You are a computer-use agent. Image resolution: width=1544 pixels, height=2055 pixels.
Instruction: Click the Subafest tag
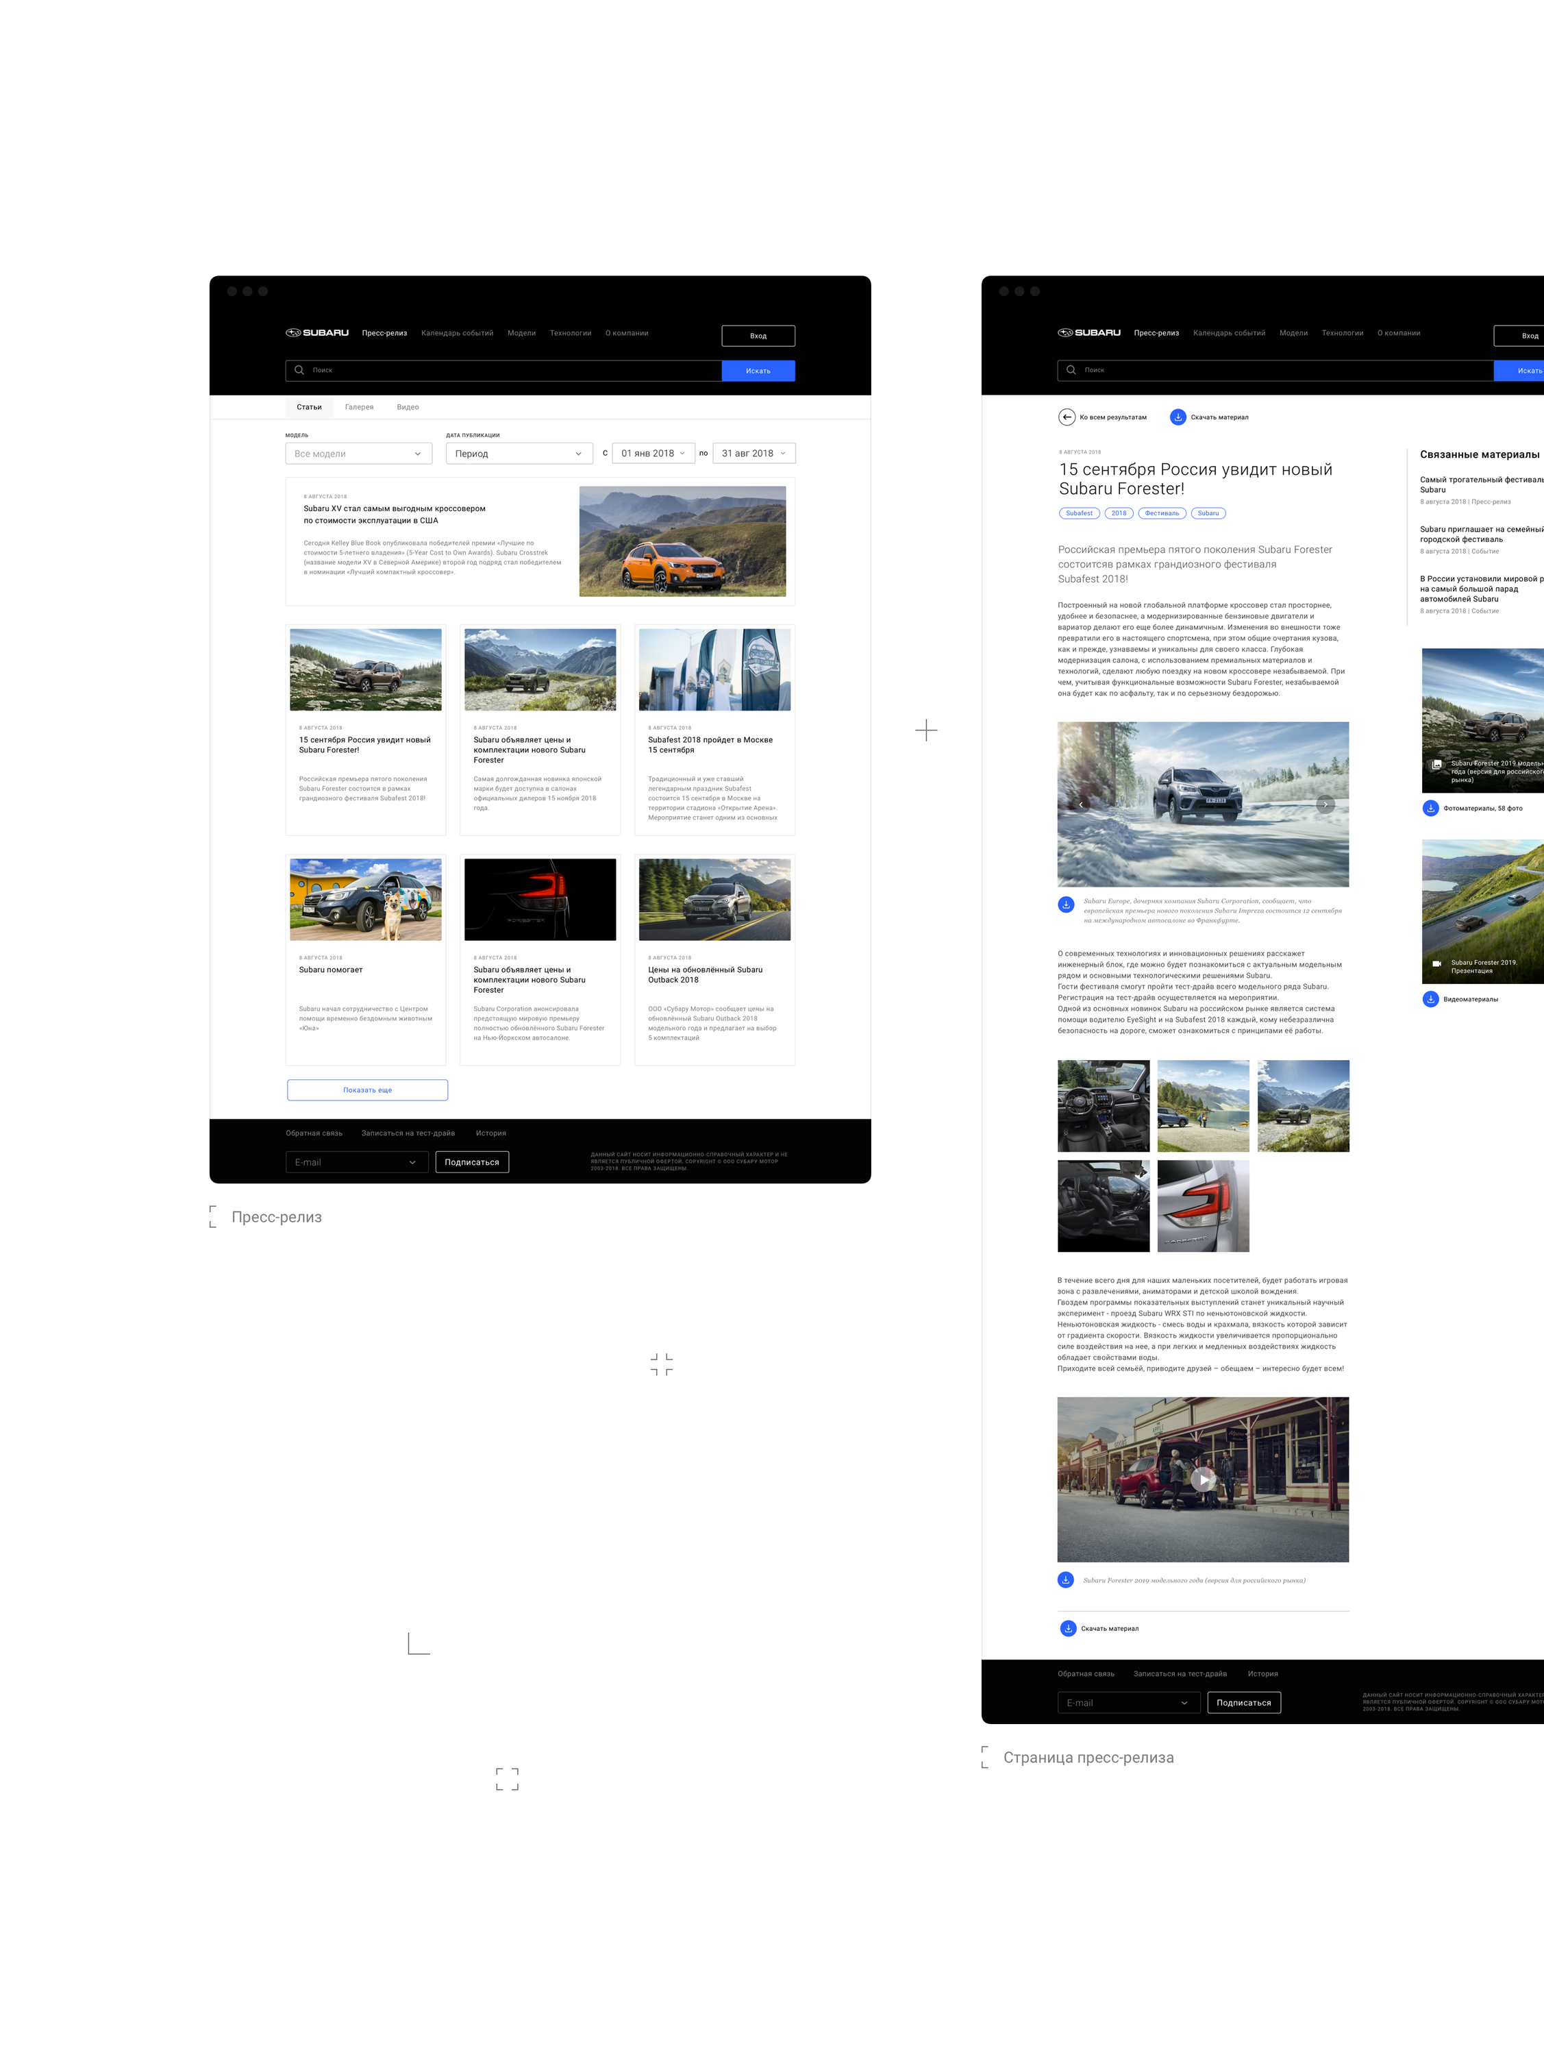(1079, 513)
